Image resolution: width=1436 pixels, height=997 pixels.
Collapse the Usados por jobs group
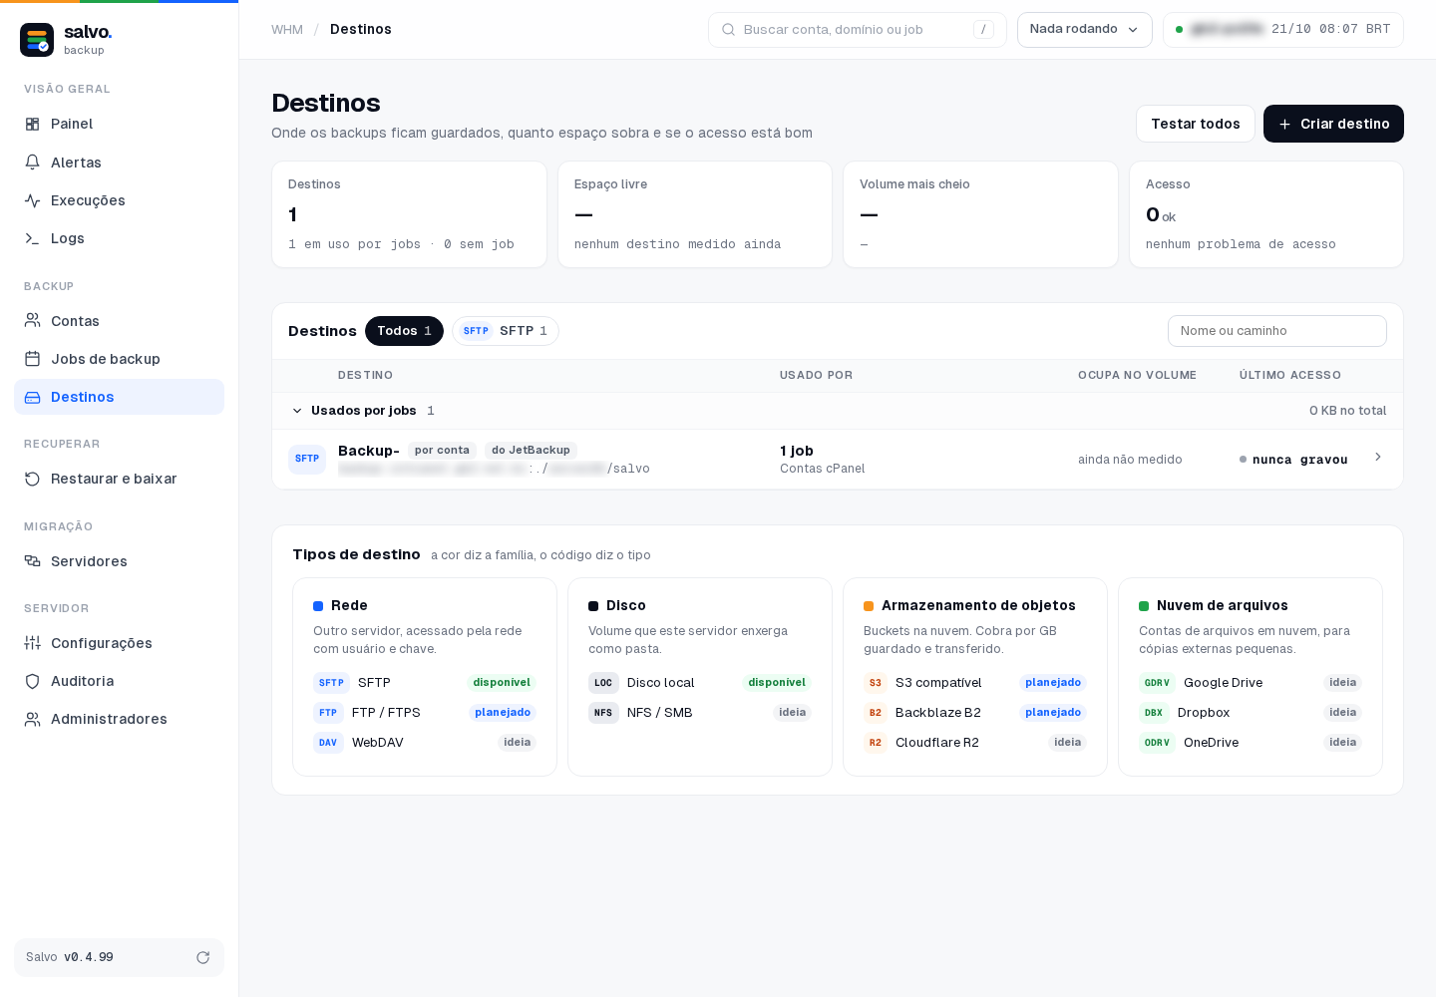pyautogui.click(x=297, y=411)
